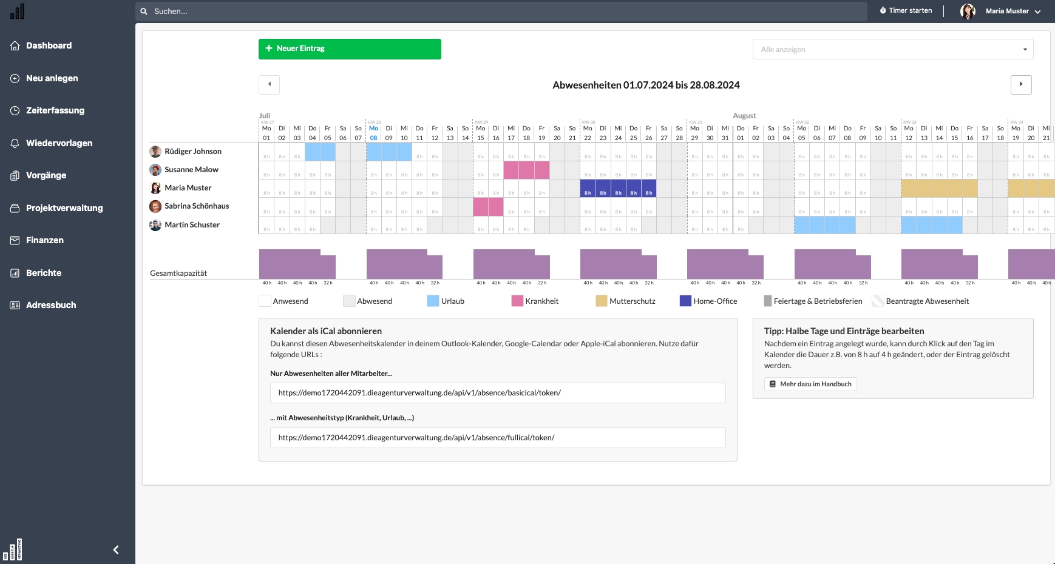Click the Anwesend legend color swatch
This screenshot has height=564, width=1055.
265,301
